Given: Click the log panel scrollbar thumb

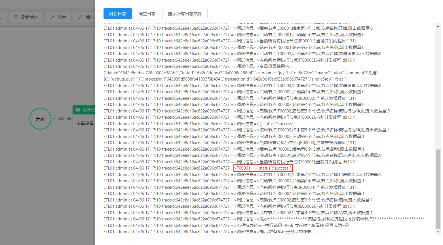Looking at the screenshot, I should 438,189.
